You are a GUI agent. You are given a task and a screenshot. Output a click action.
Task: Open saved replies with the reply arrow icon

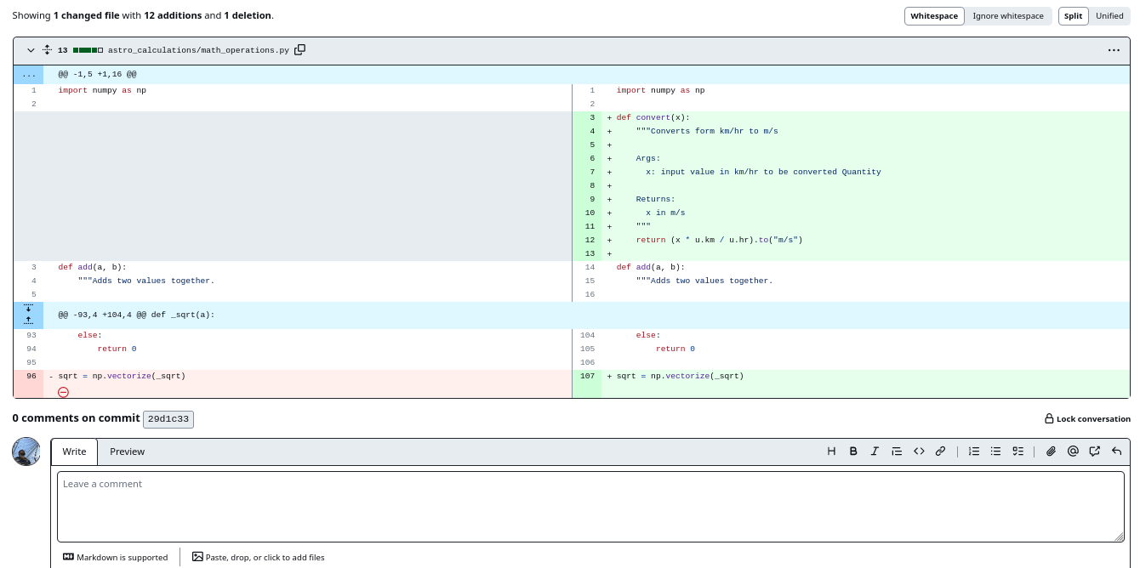click(x=1117, y=452)
